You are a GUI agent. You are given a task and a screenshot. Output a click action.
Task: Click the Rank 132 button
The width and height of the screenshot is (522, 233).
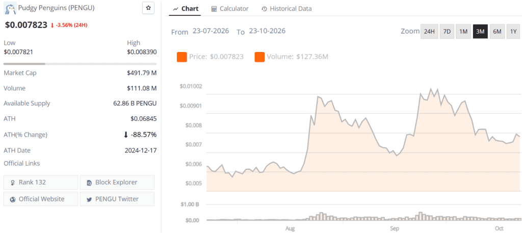coord(41,183)
